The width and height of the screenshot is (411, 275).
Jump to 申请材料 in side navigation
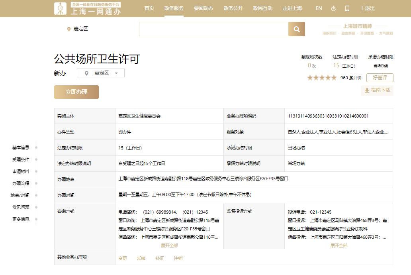click(x=21, y=171)
